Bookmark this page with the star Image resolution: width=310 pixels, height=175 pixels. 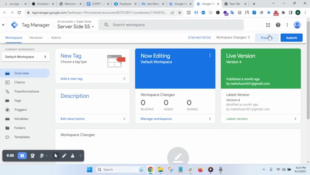[x=180, y=13]
